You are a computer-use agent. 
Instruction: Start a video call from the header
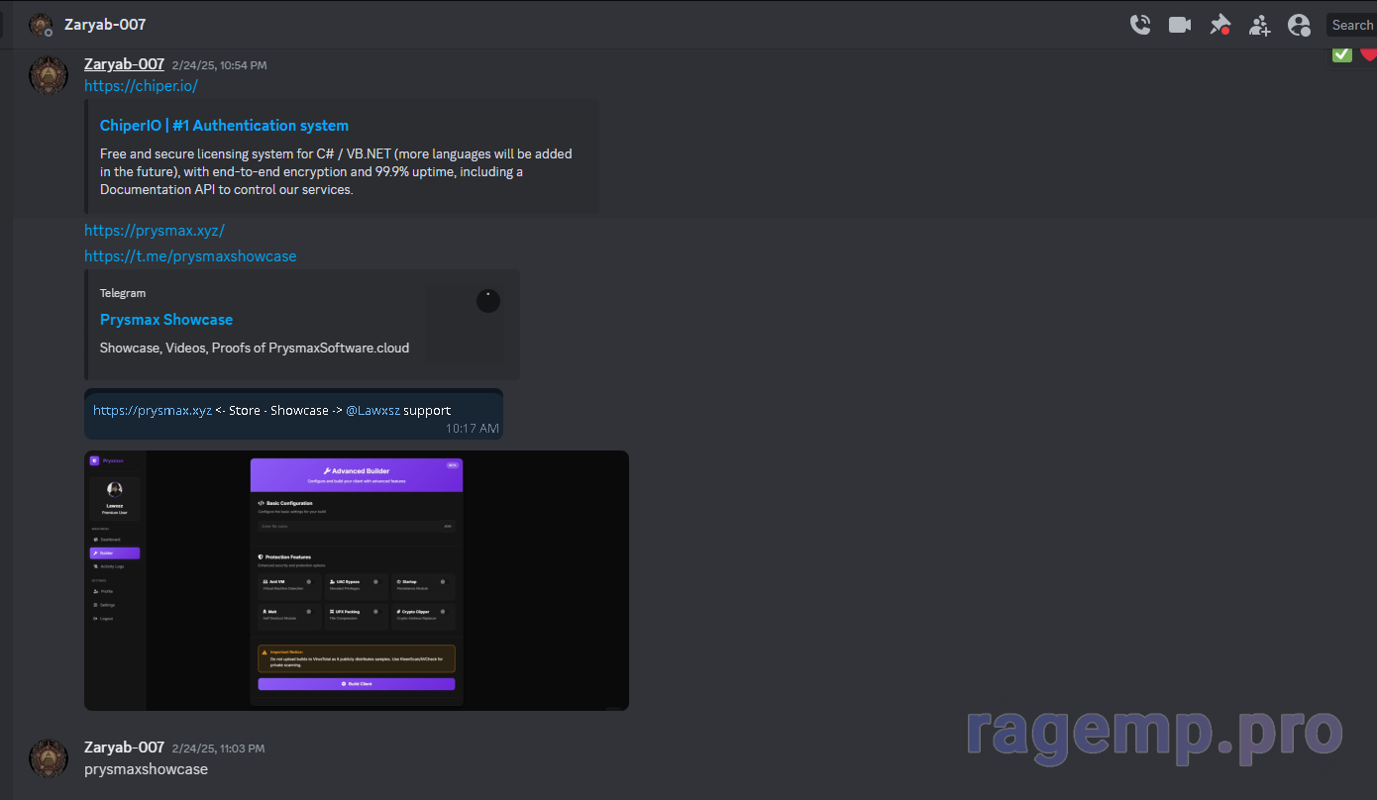[1180, 25]
